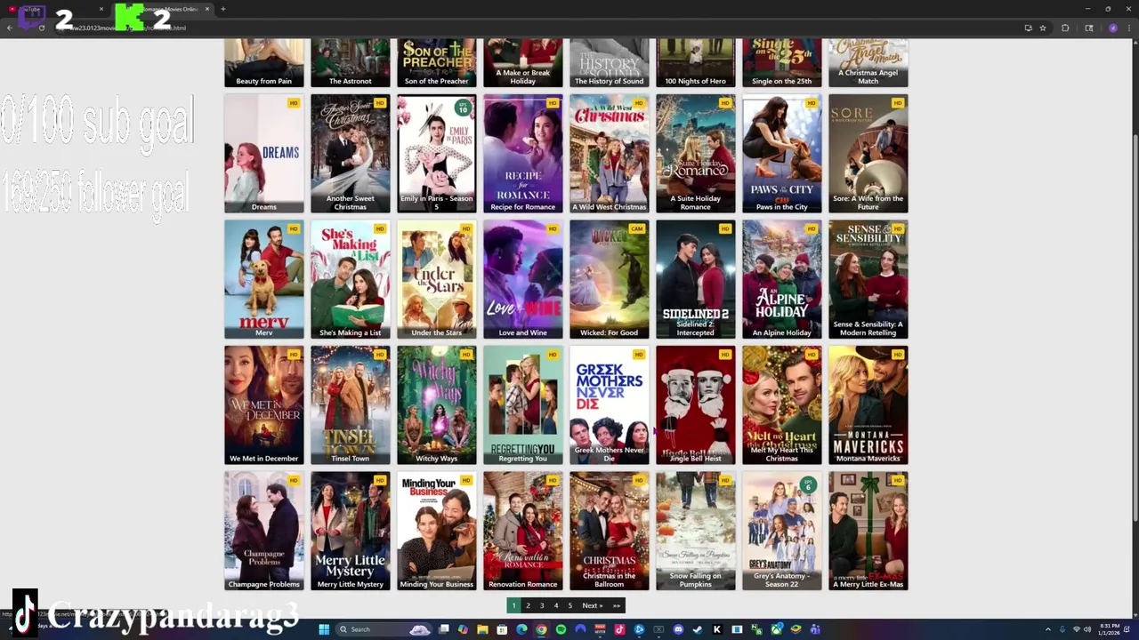This screenshot has height=640, width=1139.
Task: Open Task View from the taskbar
Action: (x=444, y=629)
